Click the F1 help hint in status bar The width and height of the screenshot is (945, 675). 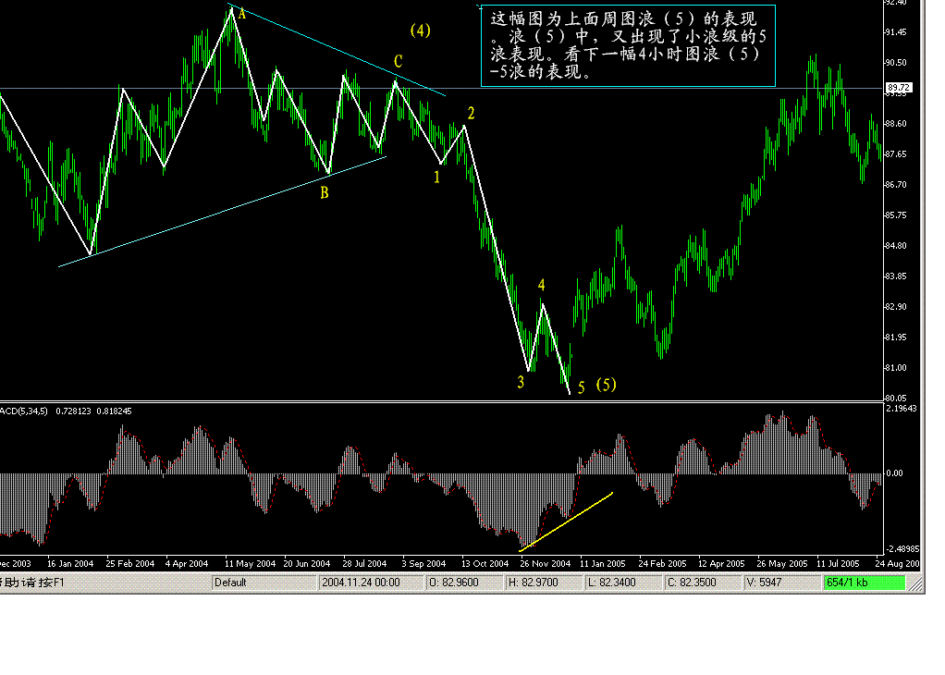pos(31,583)
